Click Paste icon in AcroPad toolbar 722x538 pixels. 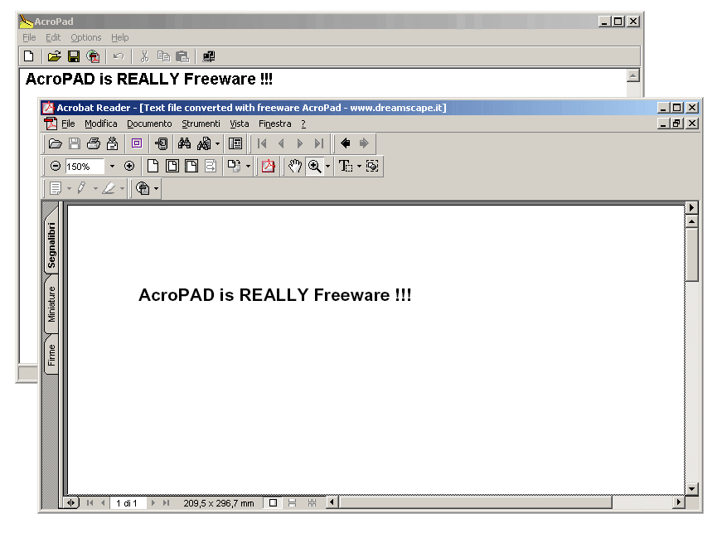pos(183,56)
